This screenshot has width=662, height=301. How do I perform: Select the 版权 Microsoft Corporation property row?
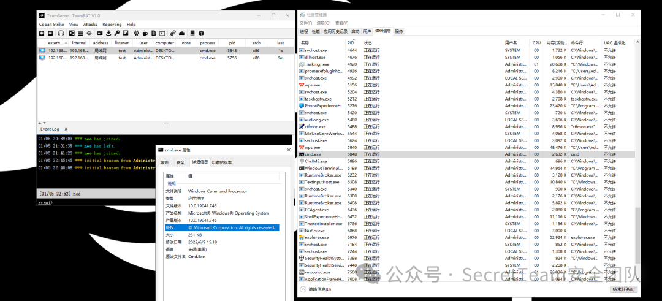222,227
